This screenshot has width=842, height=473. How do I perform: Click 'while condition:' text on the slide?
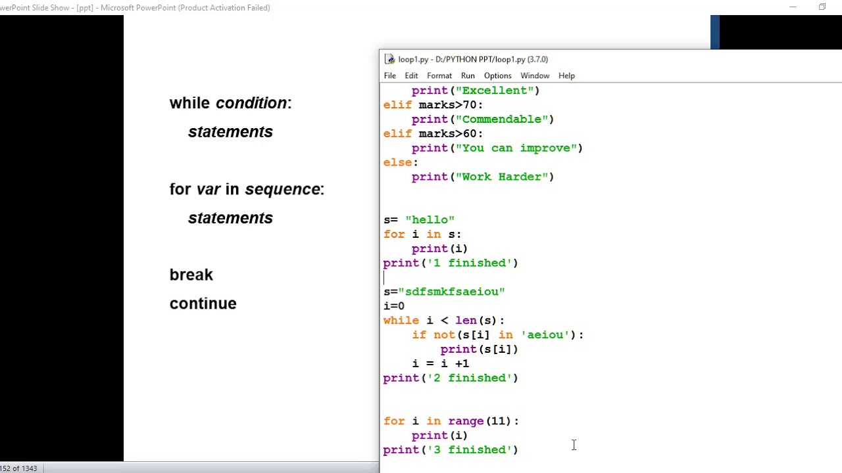pyautogui.click(x=230, y=103)
